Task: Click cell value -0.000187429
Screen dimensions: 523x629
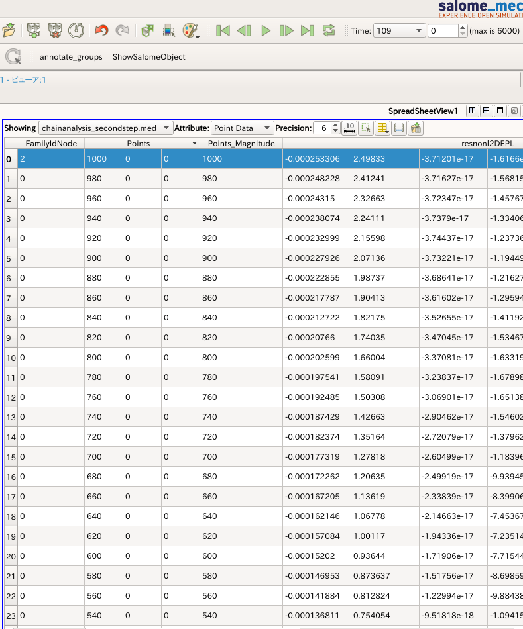Action: point(317,416)
